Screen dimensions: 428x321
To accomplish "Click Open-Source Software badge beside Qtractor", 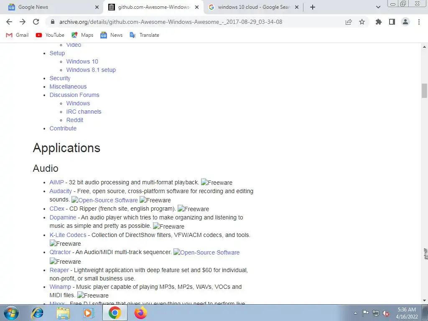I will [206, 252].
